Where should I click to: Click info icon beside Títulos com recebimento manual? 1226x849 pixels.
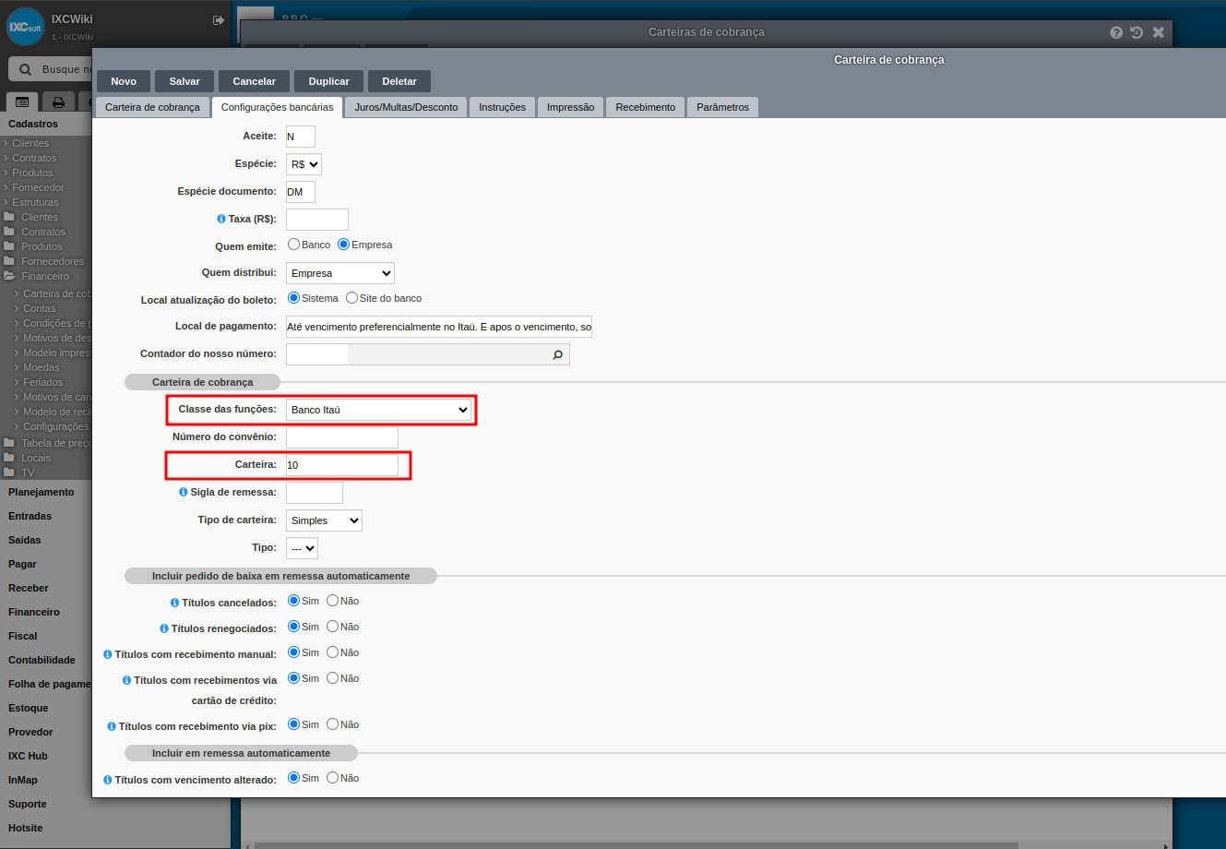click(107, 654)
